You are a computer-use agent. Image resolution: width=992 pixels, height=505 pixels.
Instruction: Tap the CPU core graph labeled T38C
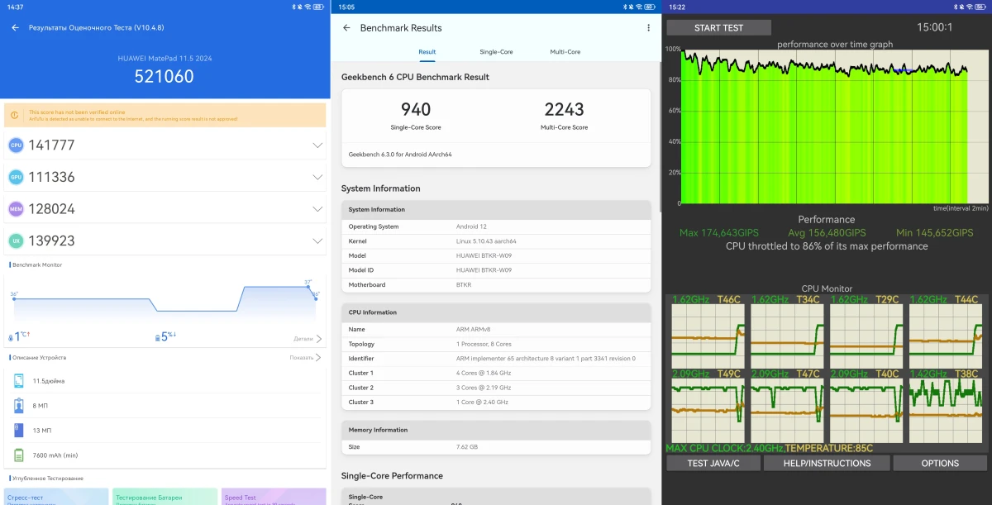946,411
